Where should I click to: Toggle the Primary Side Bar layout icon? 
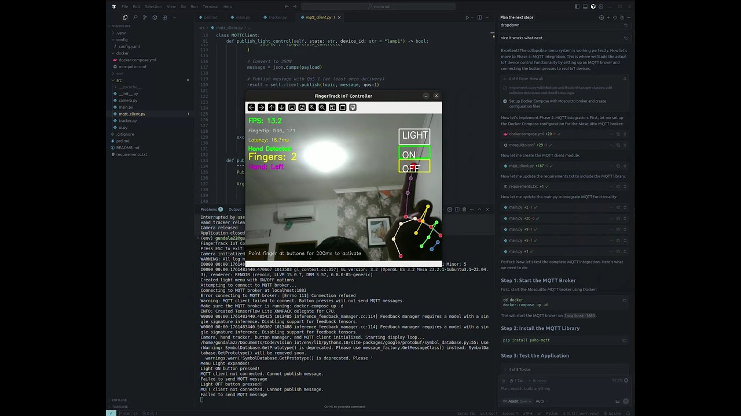coord(577,6)
